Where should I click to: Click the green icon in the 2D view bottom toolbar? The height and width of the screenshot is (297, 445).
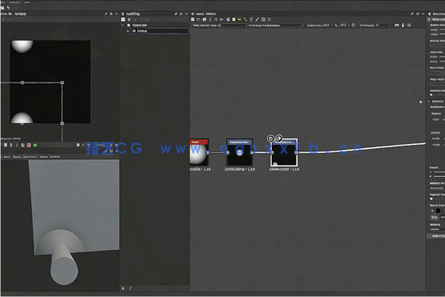coord(35,145)
